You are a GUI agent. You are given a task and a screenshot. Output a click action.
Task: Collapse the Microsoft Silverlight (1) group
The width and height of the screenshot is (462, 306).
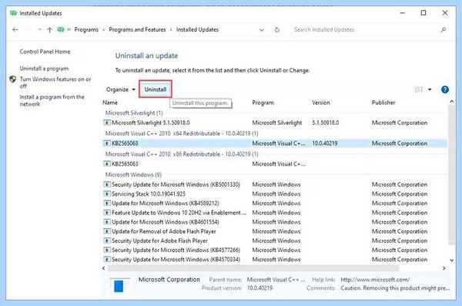[x=134, y=113]
